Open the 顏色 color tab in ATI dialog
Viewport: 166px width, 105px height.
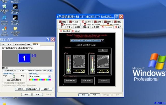[x=63, y=22]
